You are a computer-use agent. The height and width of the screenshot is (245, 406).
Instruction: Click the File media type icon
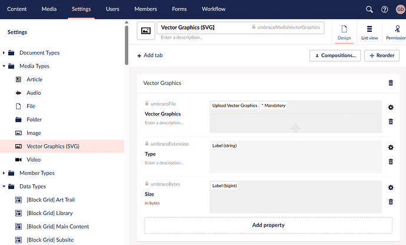pos(18,106)
